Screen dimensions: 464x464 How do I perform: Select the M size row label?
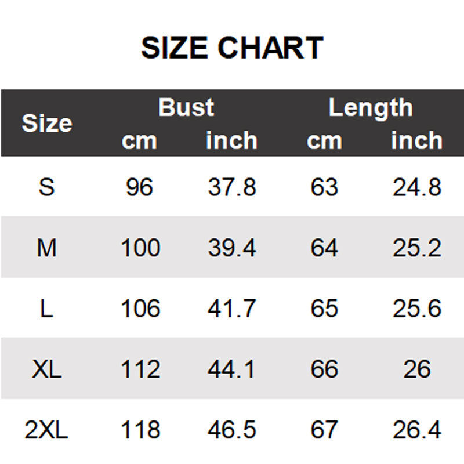pyautogui.click(x=46, y=248)
